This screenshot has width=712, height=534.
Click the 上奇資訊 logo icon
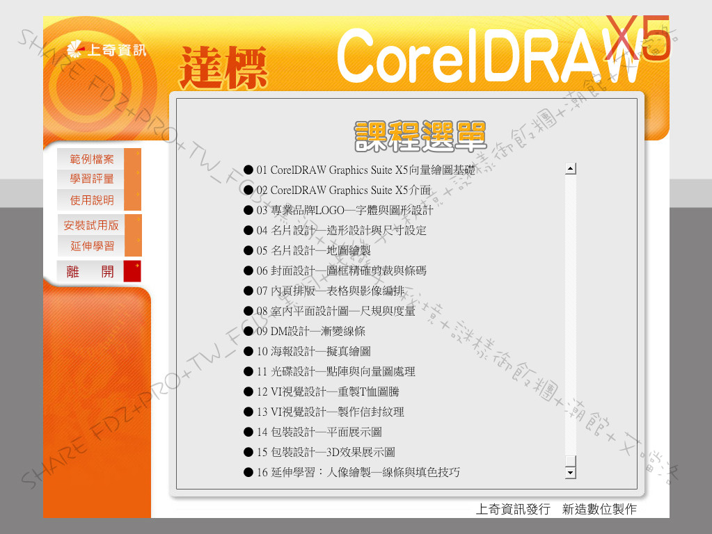(75, 49)
